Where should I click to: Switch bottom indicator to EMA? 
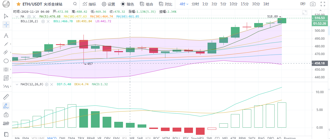point(26,138)
